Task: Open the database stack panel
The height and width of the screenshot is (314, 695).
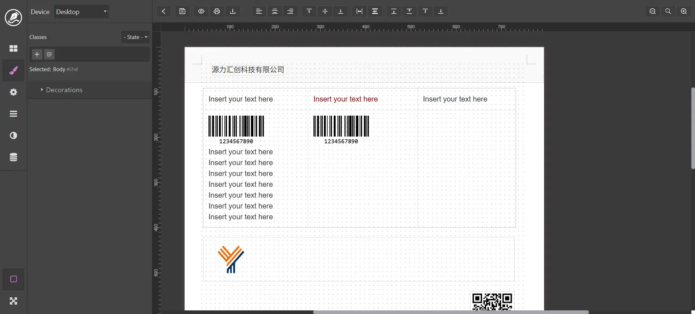Action: pos(13,157)
